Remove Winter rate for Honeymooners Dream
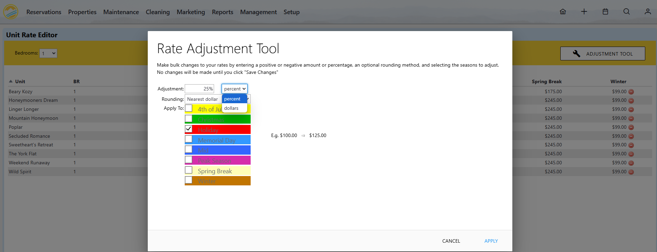This screenshot has width=657, height=252. [631, 101]
